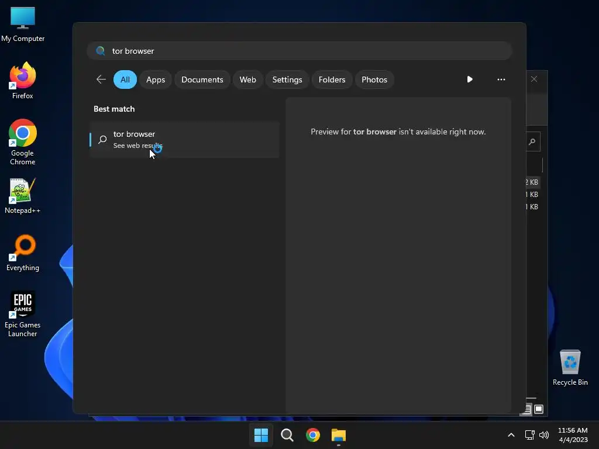This screenshot has height=449, width=599.
Task: Click the volume speaker icon
Action: pos(543,435)
